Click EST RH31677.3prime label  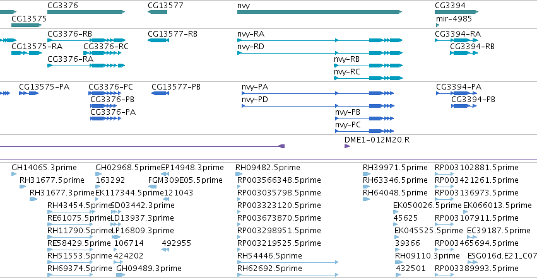pos(62,193)
